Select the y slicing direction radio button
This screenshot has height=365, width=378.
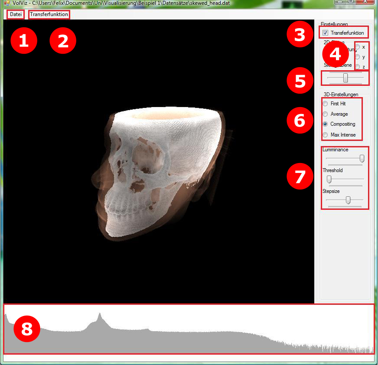click(358, 57)
